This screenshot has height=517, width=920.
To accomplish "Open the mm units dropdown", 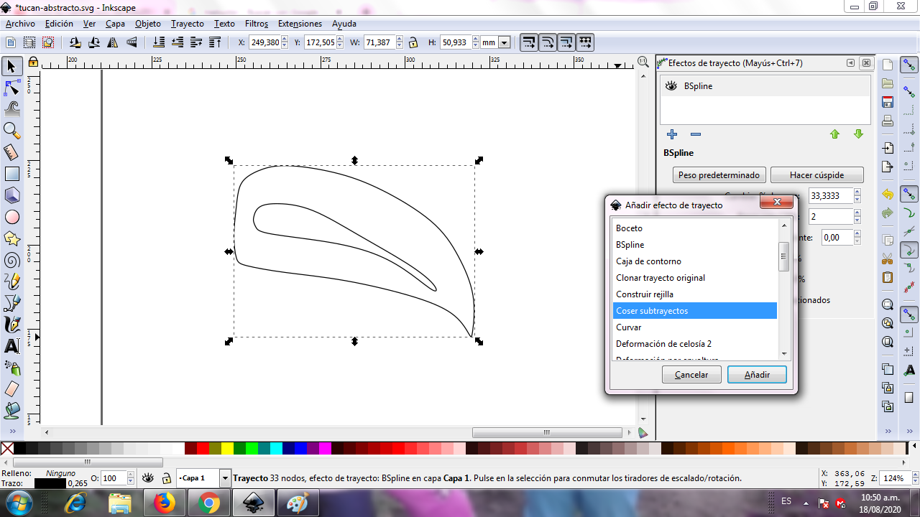I will pyautogui.click(x=504, y=42).
